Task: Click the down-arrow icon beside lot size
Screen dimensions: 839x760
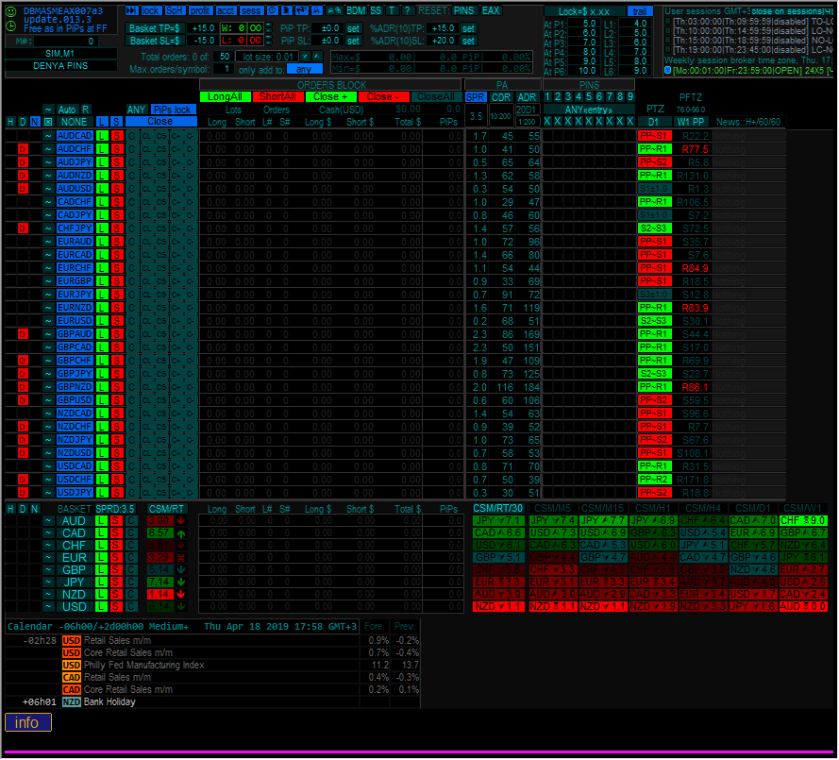Action: 305,57
